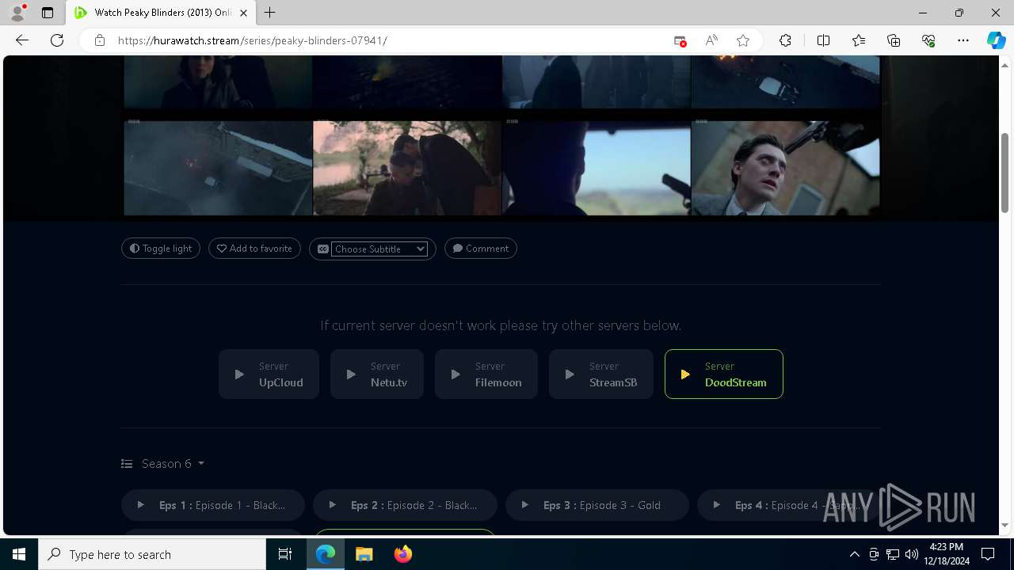Open the Copilot sidebar icon
This screenshot has height=570, width=1014.
pyautogui.click(x=996, y=40)
